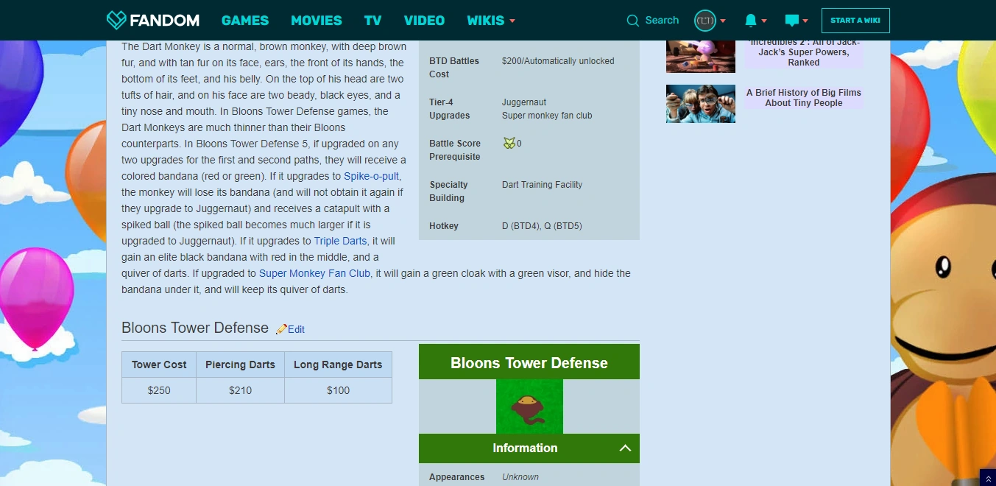Go to GAMES in top navigation

point(245,21)
